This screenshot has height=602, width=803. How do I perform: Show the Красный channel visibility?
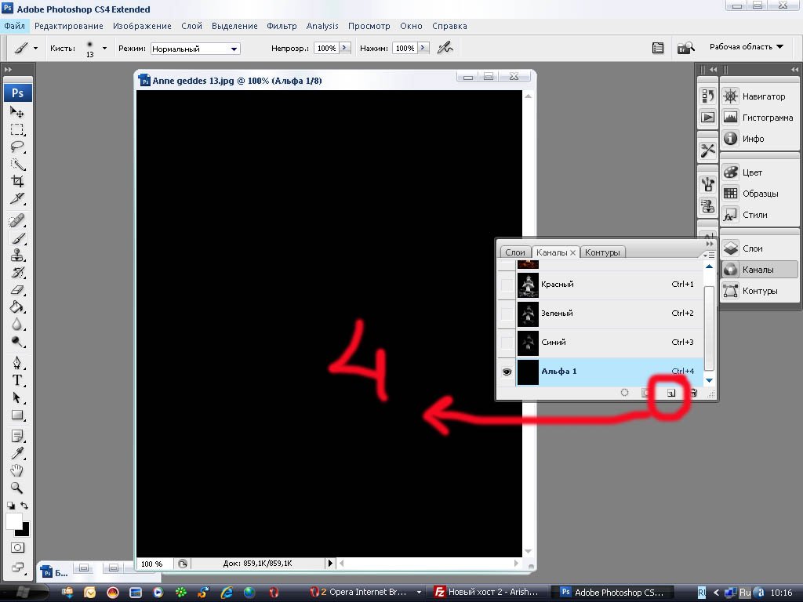(x=507, y=285)
